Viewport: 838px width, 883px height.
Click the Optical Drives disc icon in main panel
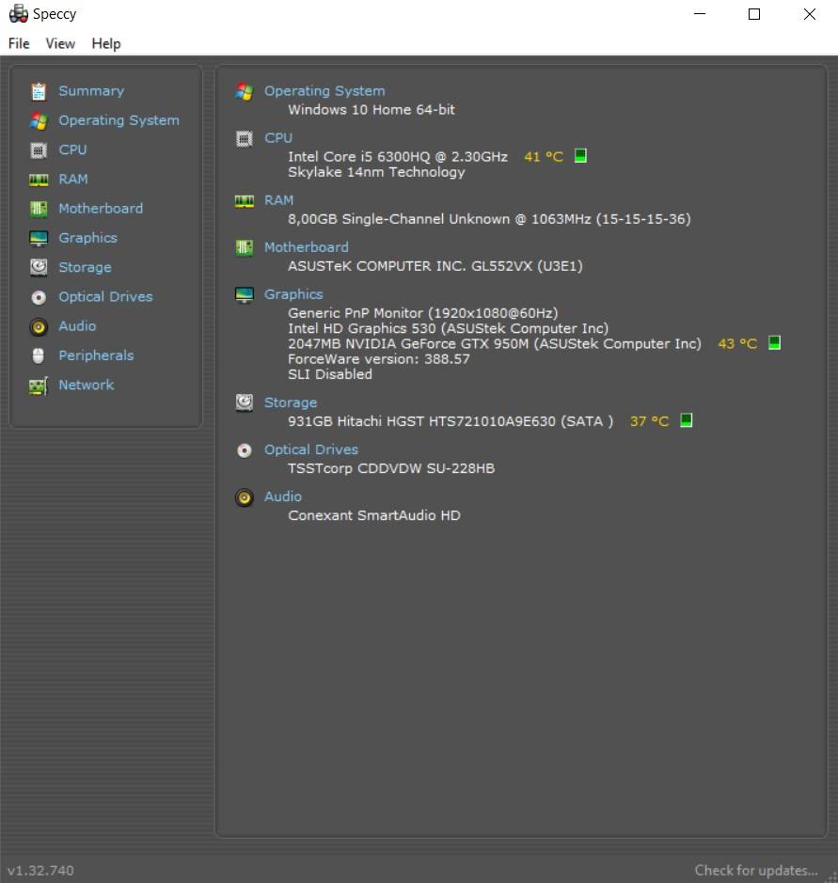(244, 450)
